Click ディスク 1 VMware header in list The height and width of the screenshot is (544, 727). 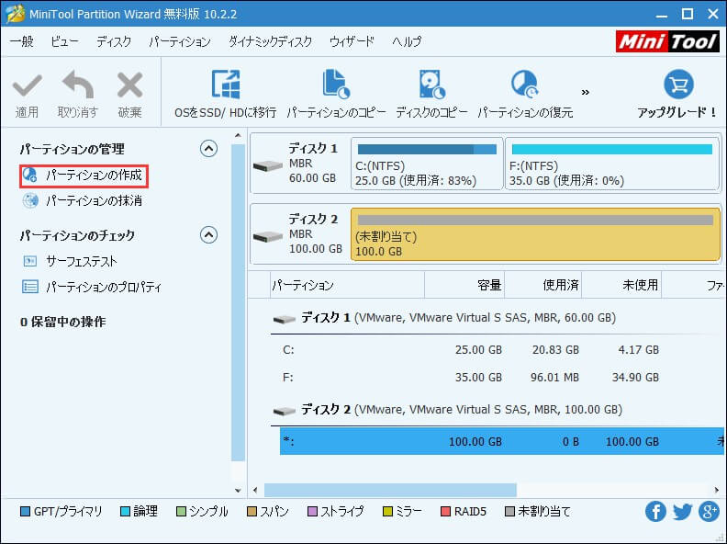[445, 318]
